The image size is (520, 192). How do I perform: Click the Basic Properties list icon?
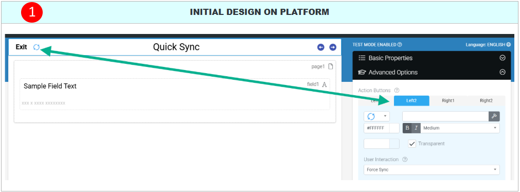[362, 58]
